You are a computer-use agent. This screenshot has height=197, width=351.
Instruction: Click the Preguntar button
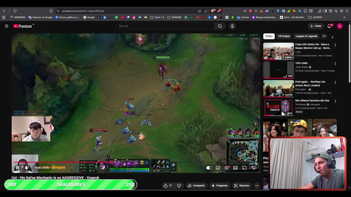click(219, 186)
